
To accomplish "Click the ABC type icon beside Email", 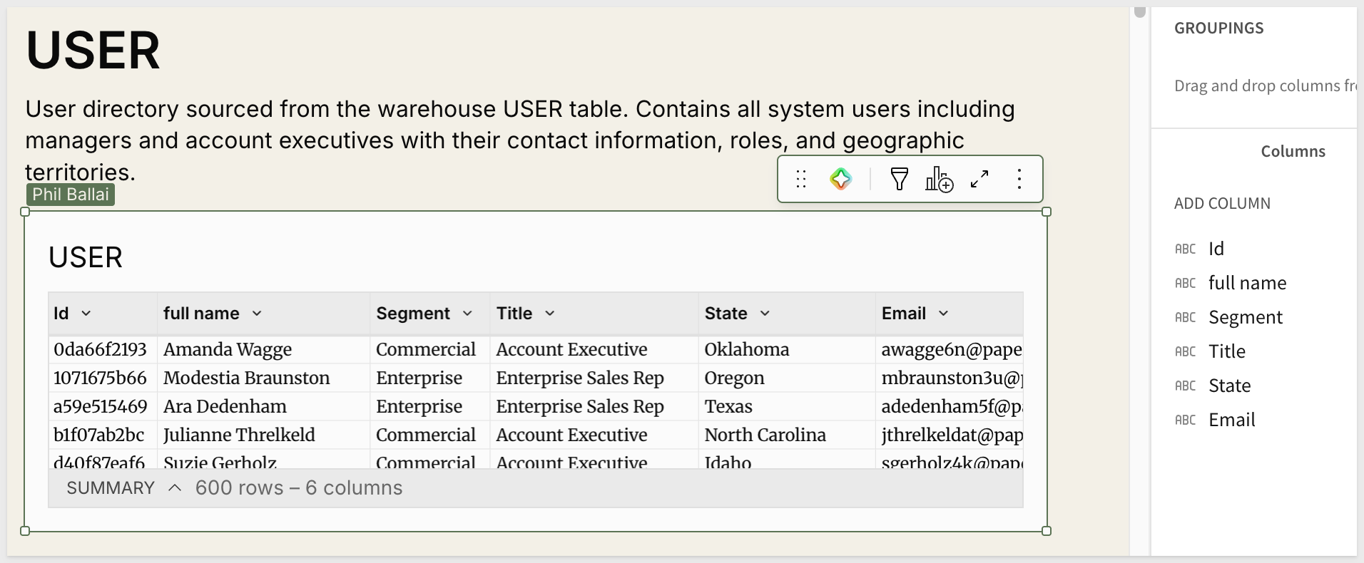I will coord(1185,420).
